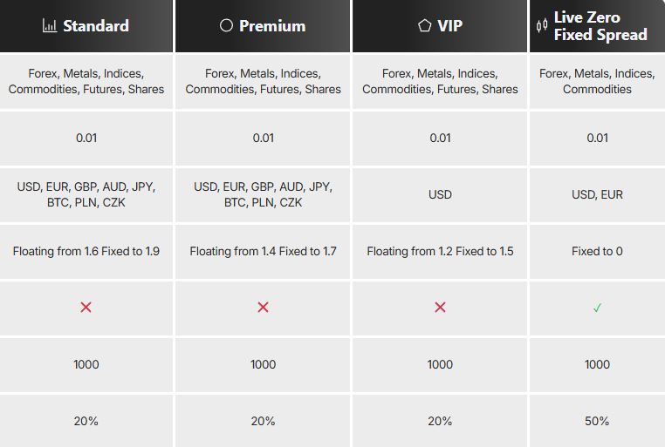Click the 'USD, EUR' currency cell
The width and height of the screenshot is (665, 447).
597,194
